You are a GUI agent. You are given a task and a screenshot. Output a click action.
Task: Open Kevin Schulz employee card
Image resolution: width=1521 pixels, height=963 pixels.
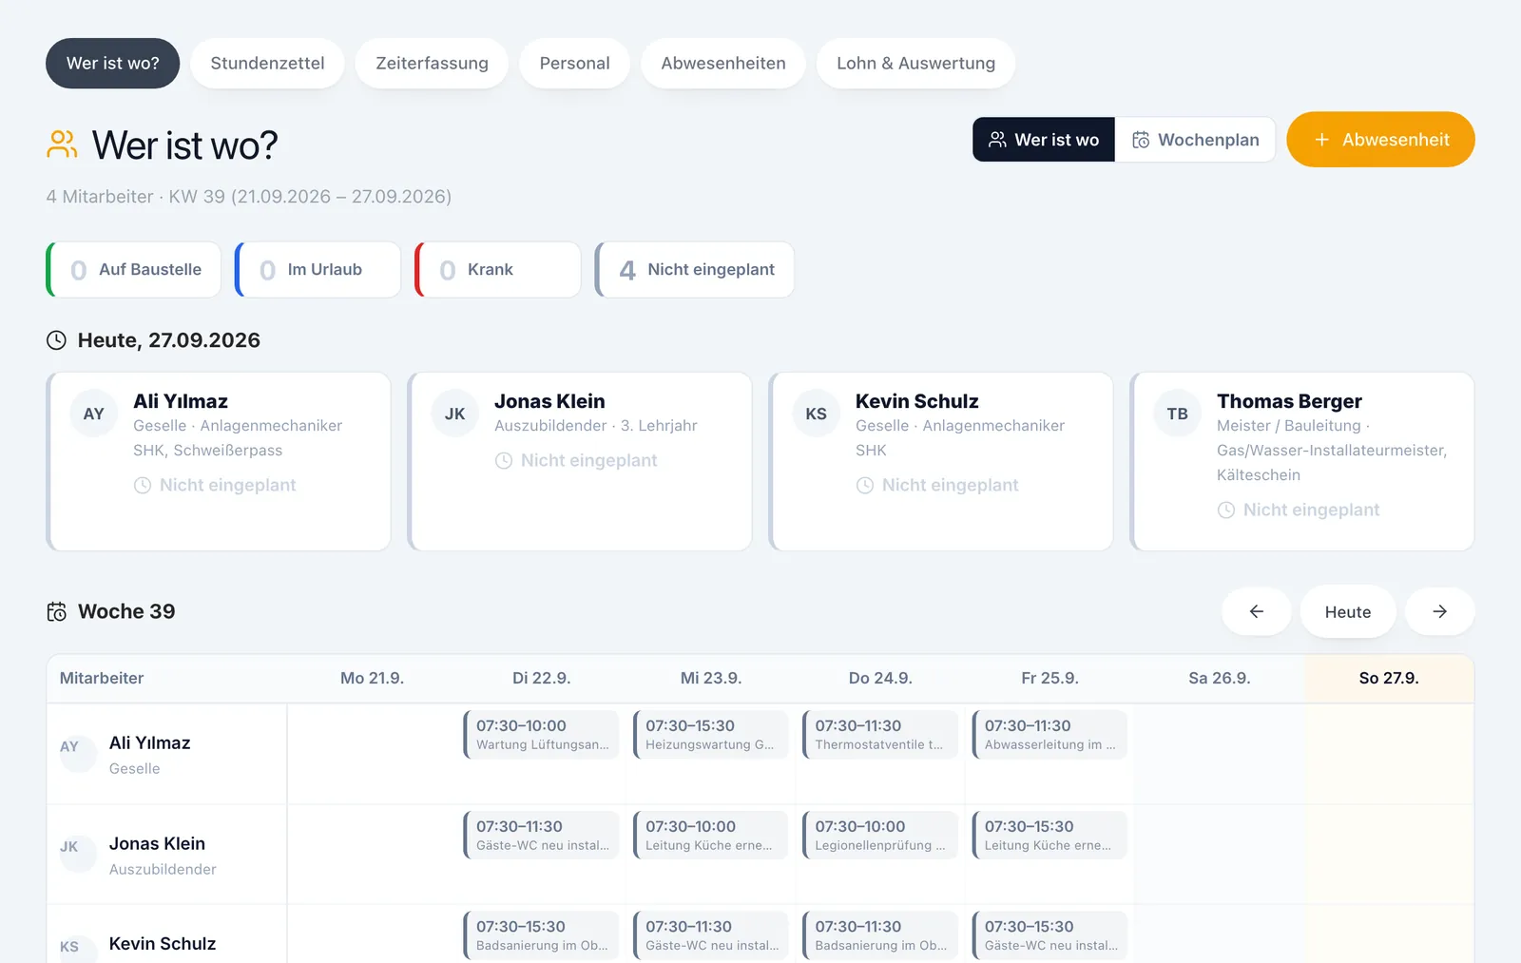(941, 461)
